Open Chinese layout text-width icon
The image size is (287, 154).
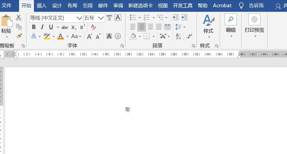[x=163, y=36]
